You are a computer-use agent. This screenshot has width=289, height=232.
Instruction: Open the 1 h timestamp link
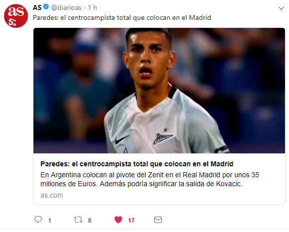click(92, 8)
